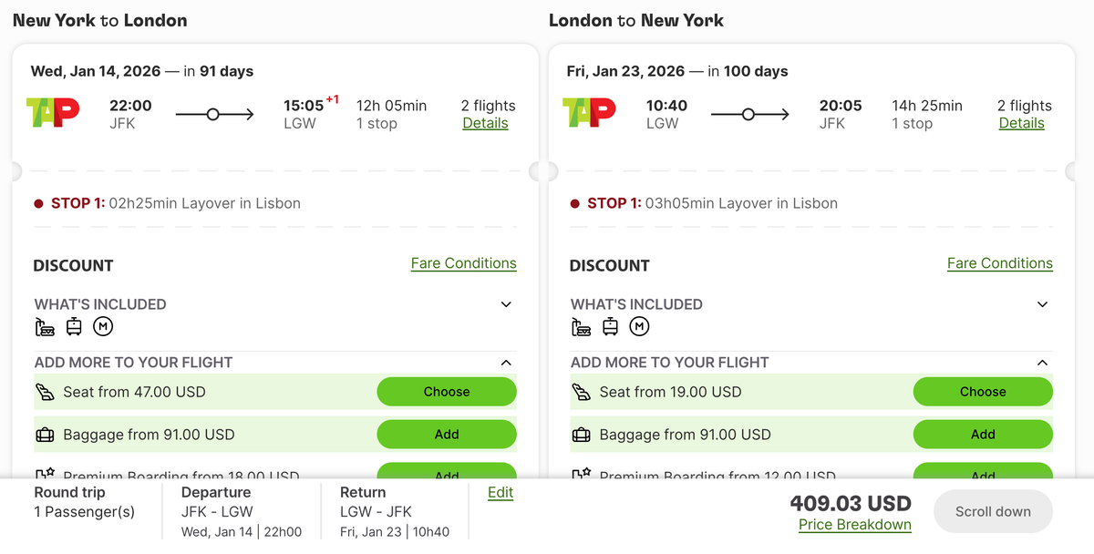Click the Scroll down button

(992, 511)
